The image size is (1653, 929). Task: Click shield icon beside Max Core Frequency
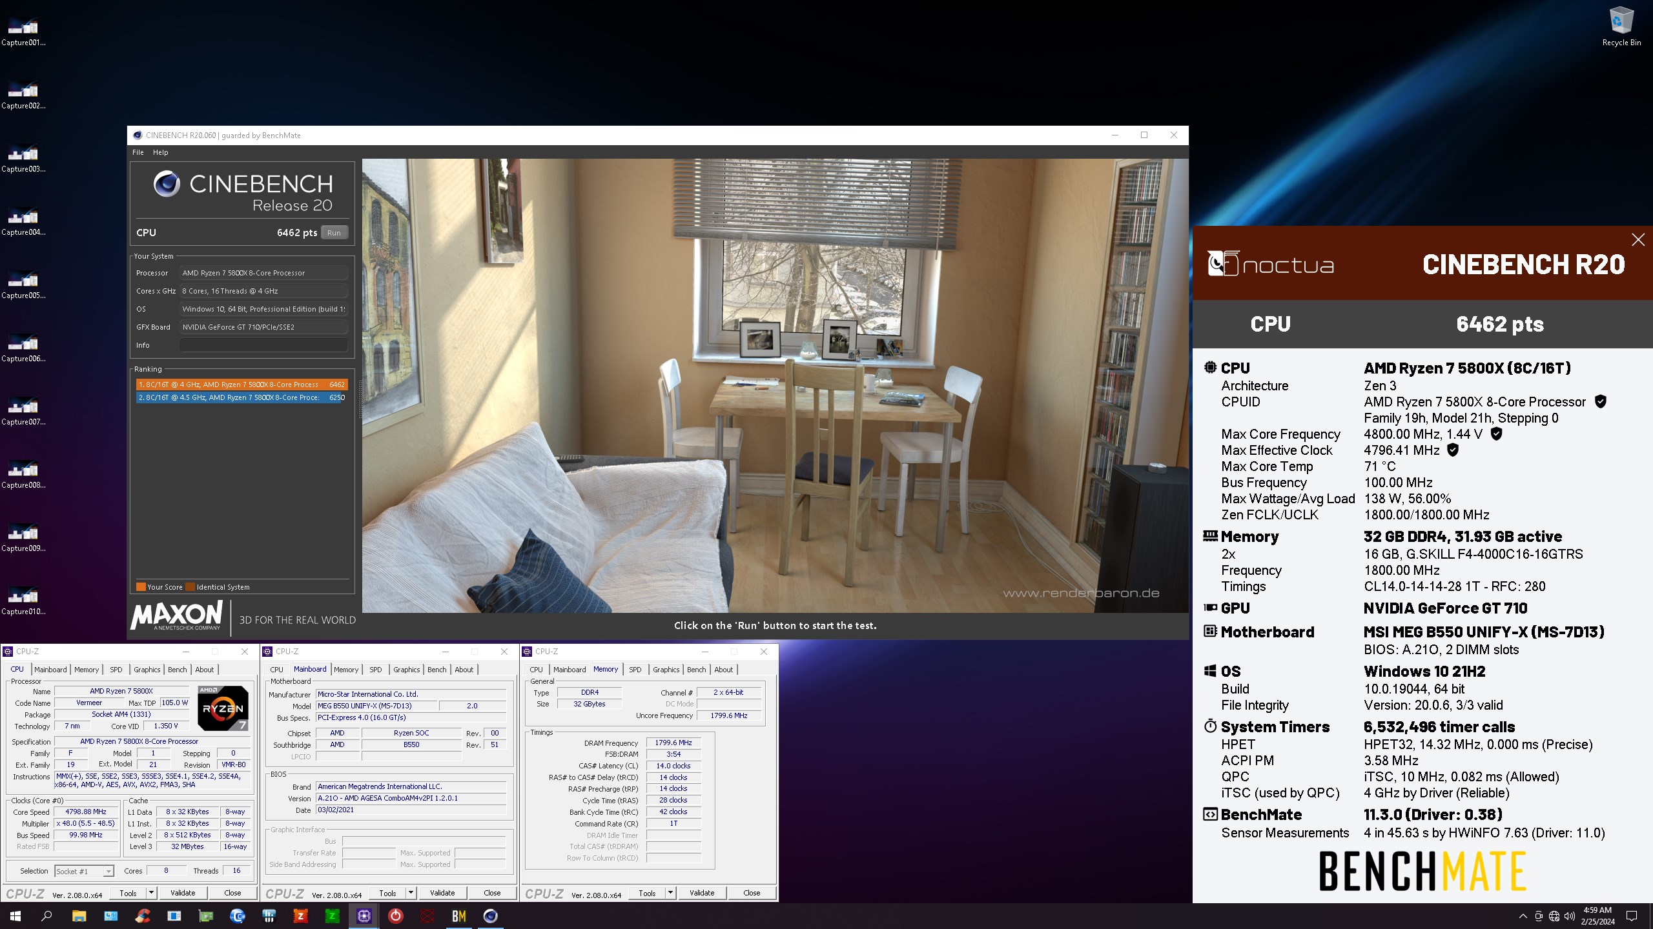(1496, 434)
